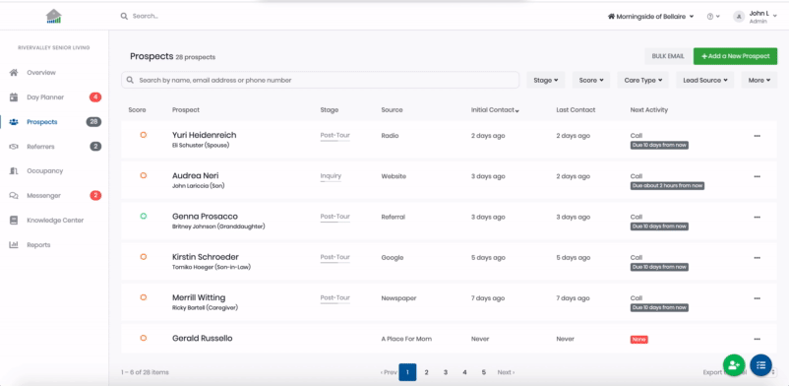Click the green add-person floating button
The height and width of the screenshot is (386, 789).
[x=734, y=365]
